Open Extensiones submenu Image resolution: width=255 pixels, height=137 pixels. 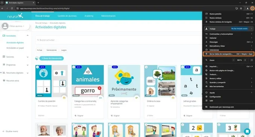tap(229, 50)
